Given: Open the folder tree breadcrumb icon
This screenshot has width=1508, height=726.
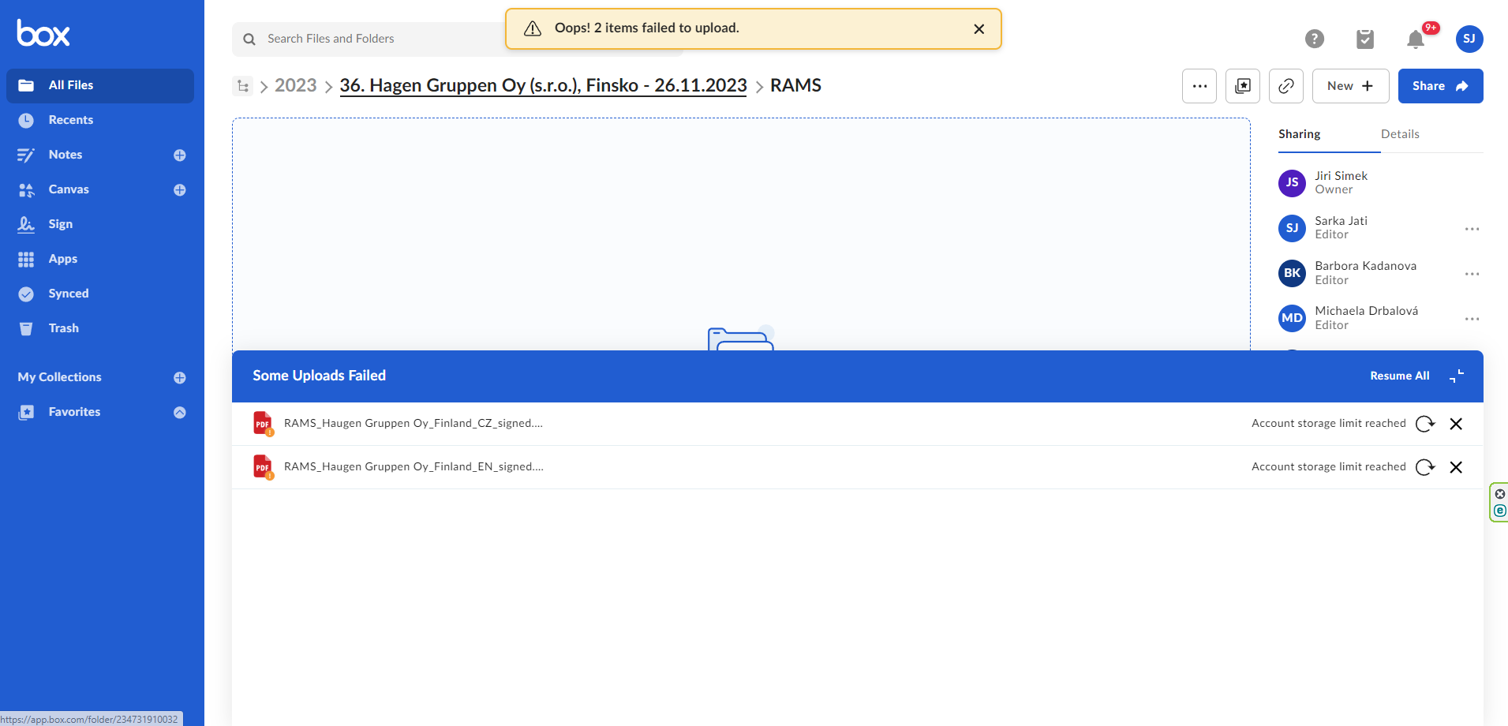Looking at the screenshot, I should coord(243,86).
